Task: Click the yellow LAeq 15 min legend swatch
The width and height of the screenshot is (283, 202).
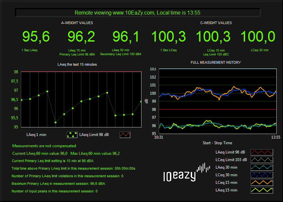Action: (x=262, y=190)
